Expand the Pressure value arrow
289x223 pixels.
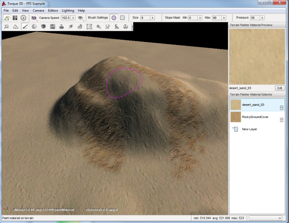263,18
